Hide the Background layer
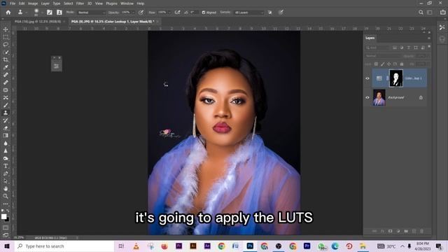The height and width of the screenshot is (252, 448). coord(367,97)
